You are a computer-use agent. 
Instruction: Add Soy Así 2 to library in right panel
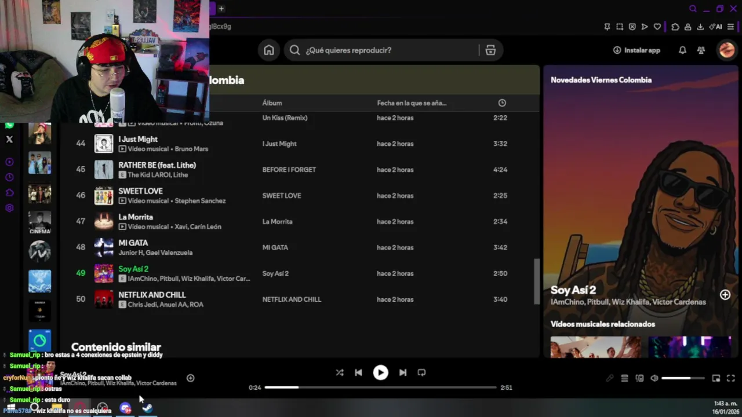pyautogui.click(x=725, y=295)
